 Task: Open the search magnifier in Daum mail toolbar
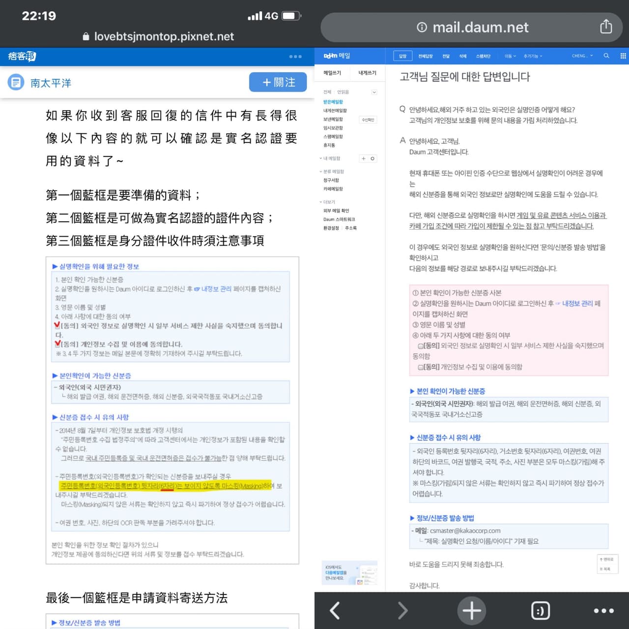coord(606,56)
